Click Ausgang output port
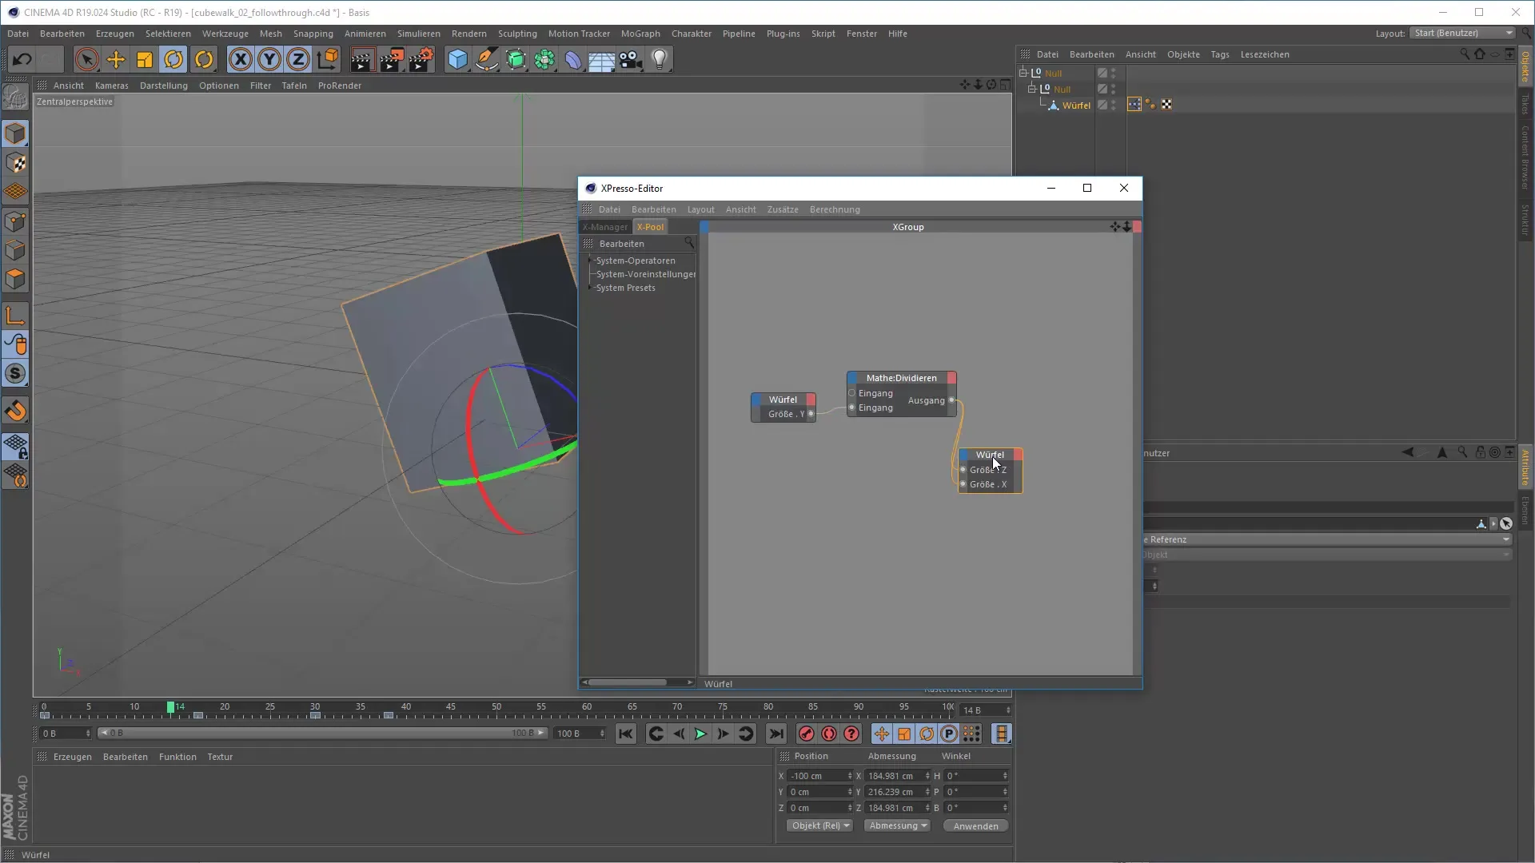The image size is (1535, 863). (951, 400)
